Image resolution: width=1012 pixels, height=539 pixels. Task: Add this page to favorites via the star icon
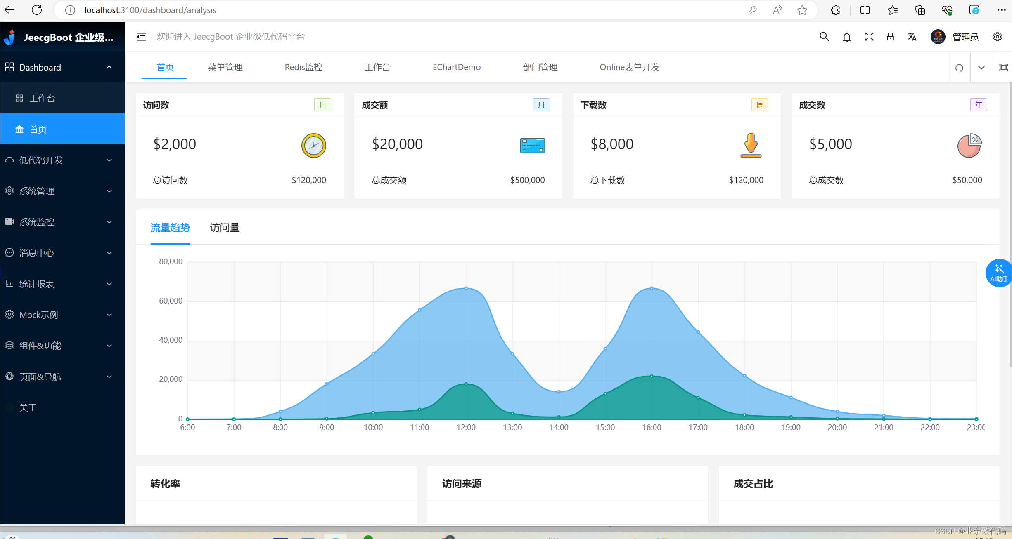click(x=802, y=10)
